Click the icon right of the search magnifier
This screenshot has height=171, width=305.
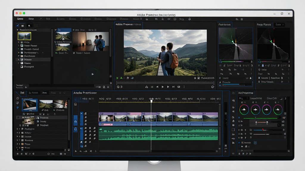pos(242,19)
